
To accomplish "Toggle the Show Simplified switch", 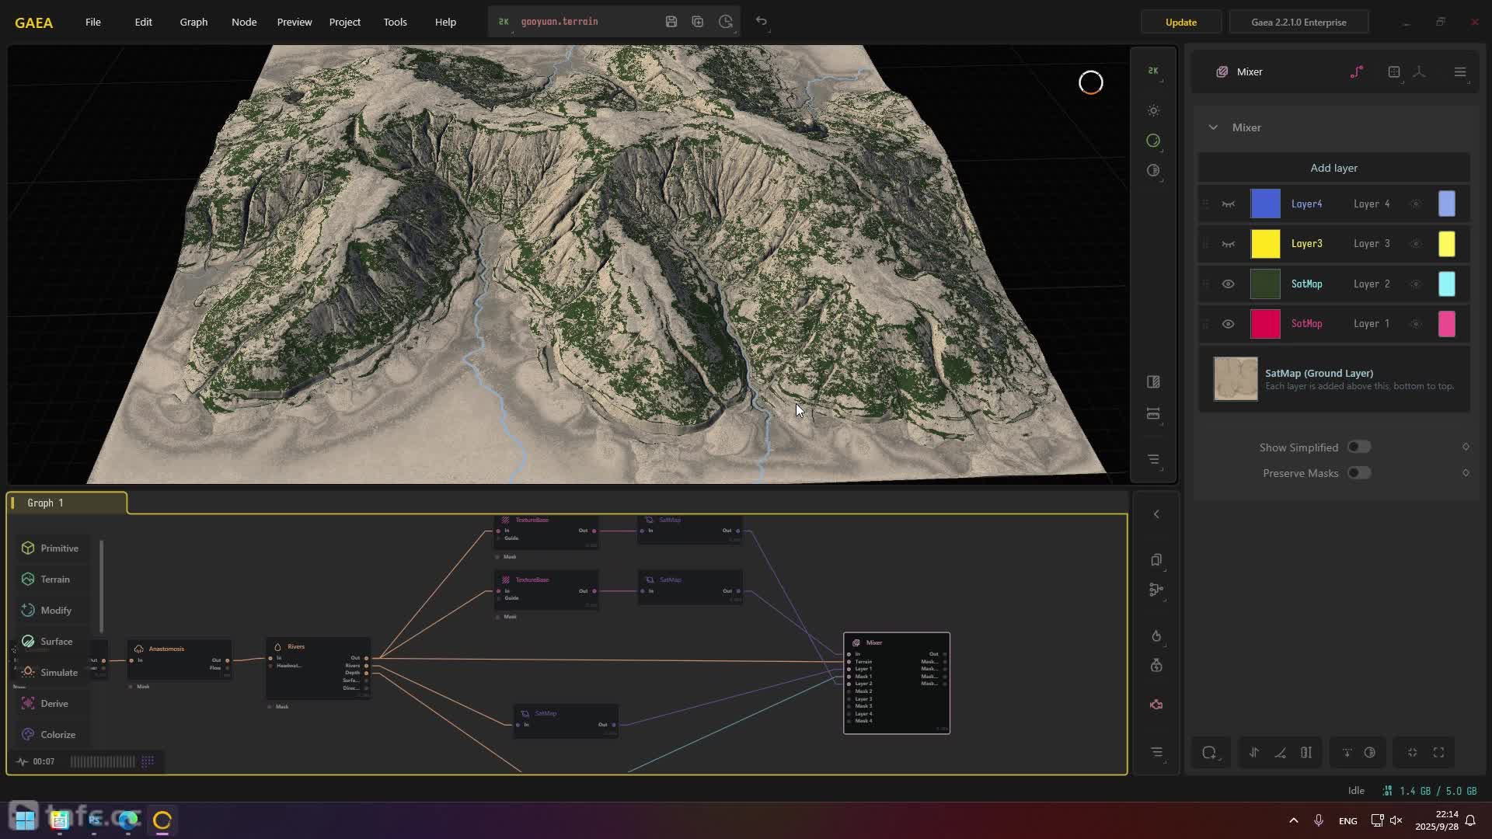I will (x=1358, y=447).
